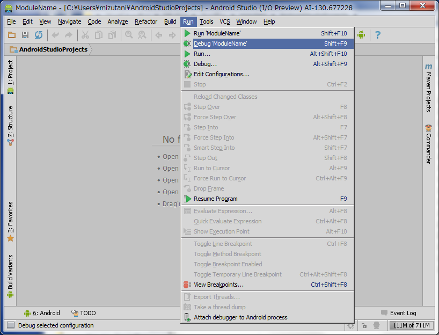The image size is (439, 335).
Task: Open the Event Log panel
Action: pos(399,313)
